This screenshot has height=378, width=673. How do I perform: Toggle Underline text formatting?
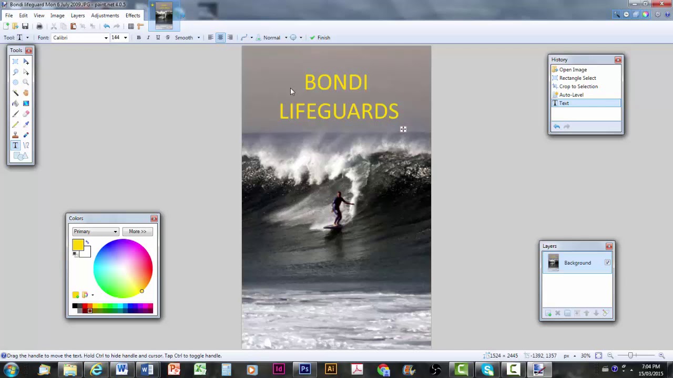(x=158, y=38)
